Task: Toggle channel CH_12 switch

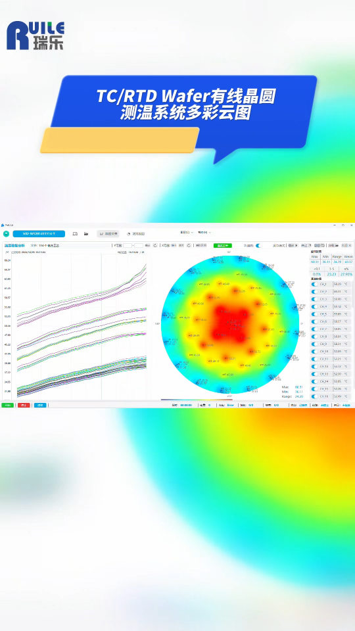Action: pyautogui.click(x=314, y=367)
